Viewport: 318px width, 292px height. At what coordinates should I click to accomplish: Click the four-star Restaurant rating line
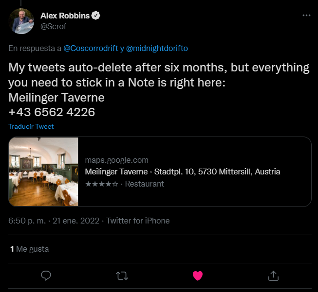point(125,184)
